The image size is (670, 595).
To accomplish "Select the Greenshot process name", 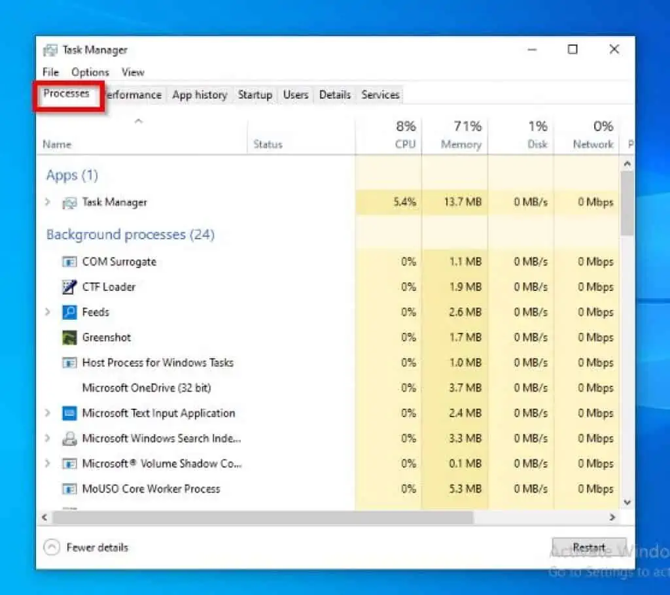I will click(x=107, y=337).
